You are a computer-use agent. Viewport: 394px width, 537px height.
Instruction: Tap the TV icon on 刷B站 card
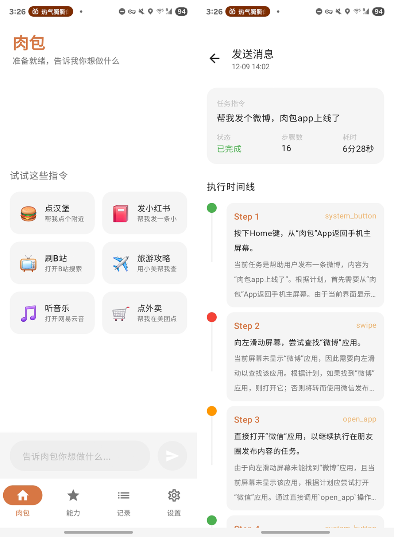[28, 263]
